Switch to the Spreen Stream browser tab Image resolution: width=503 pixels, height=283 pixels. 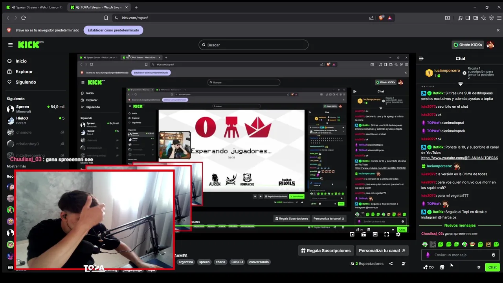point(34,7)
